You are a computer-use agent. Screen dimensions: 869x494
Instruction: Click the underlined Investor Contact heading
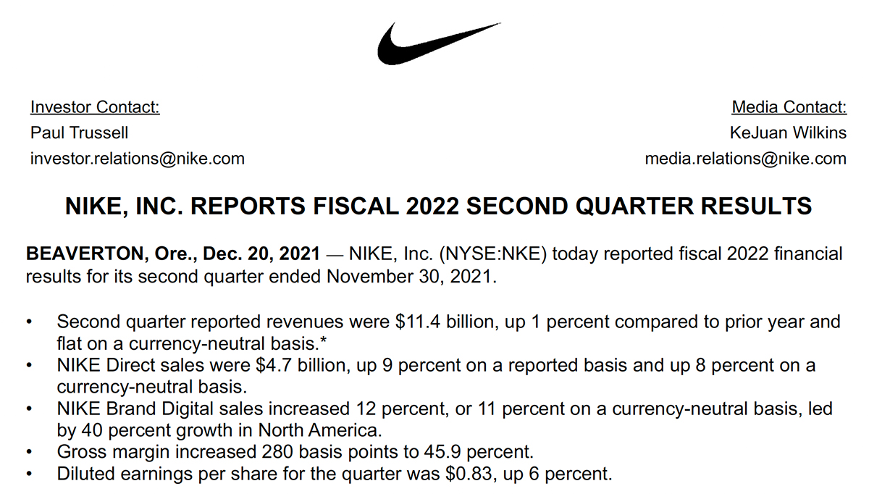[95, 108]
